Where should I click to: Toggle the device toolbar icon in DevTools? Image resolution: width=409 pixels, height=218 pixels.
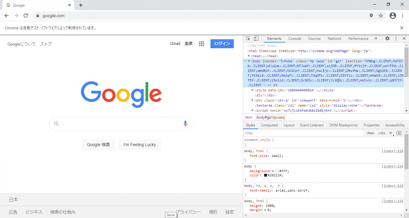click(256, 39)
